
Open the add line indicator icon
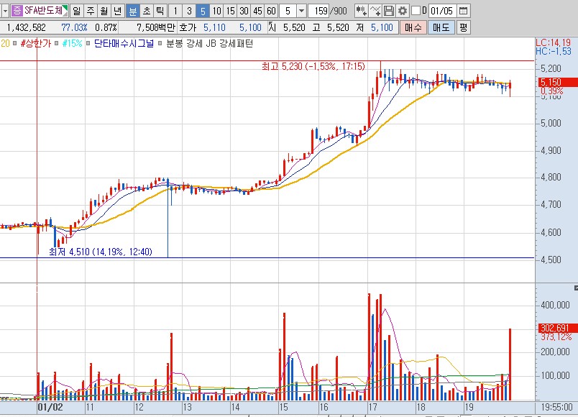(x=375, y=11)
